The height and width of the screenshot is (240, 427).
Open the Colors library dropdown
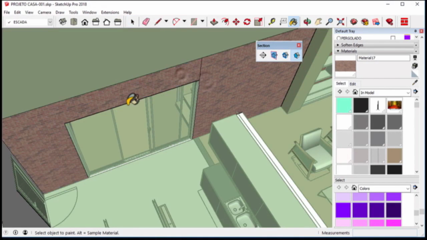408,189
